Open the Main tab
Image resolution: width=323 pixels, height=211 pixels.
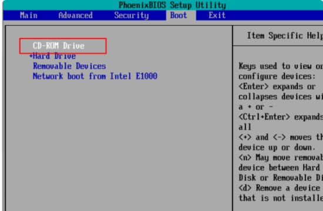29,15
